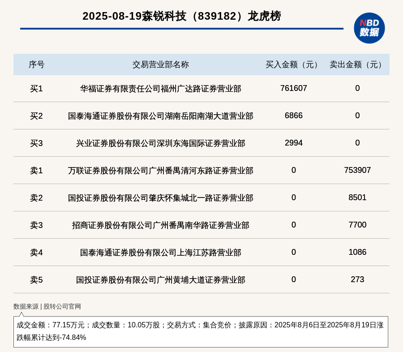Viewport: 403px width, 352px height.
Task: Click the 卖1 row label
Action: [x=37, y=170]
